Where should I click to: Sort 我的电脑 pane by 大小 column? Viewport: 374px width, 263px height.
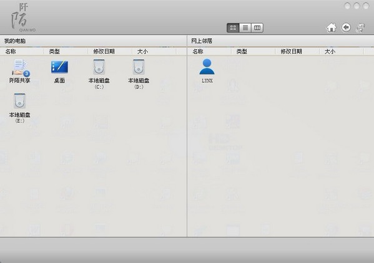pyautogui.click(x=142, y=51)
